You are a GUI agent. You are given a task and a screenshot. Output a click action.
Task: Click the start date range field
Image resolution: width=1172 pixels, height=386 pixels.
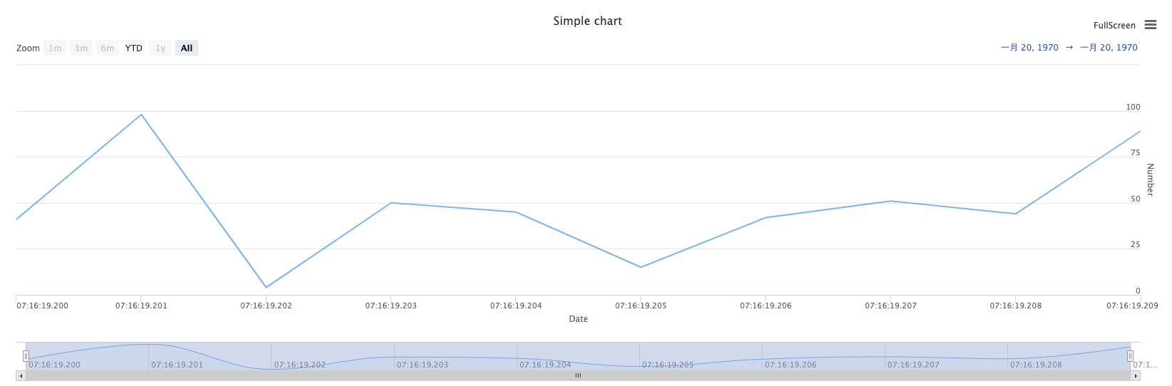pos(1030,48)
